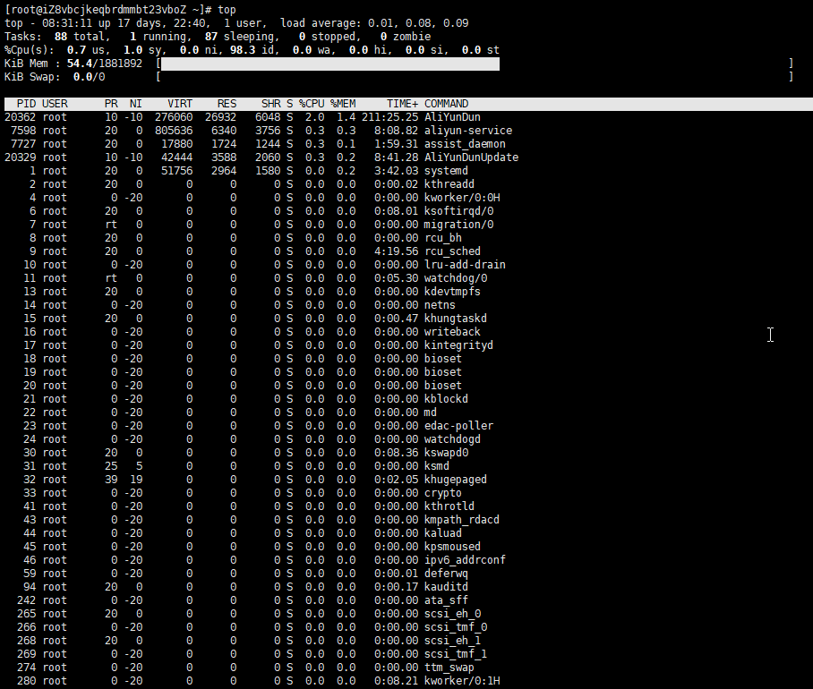Click the KiB Swap 0.0/0 value
813x689 pixels.
tap(89, 77)
